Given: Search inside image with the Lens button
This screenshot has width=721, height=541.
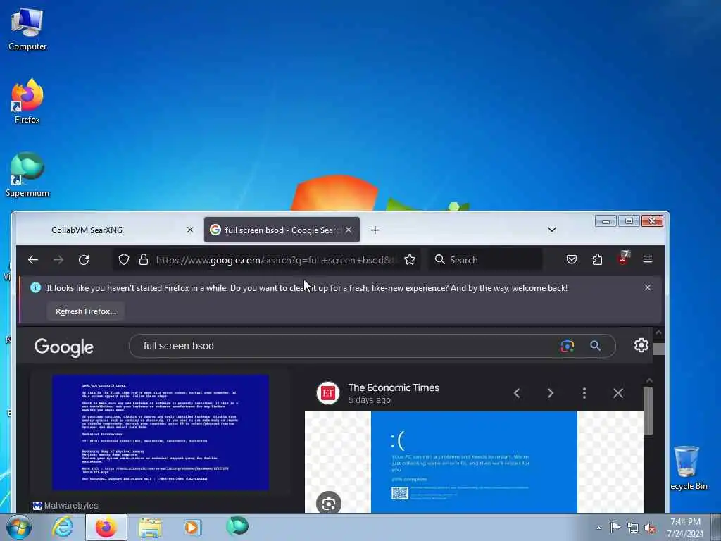Looking at the screenshot, I should tap(329, 504).
